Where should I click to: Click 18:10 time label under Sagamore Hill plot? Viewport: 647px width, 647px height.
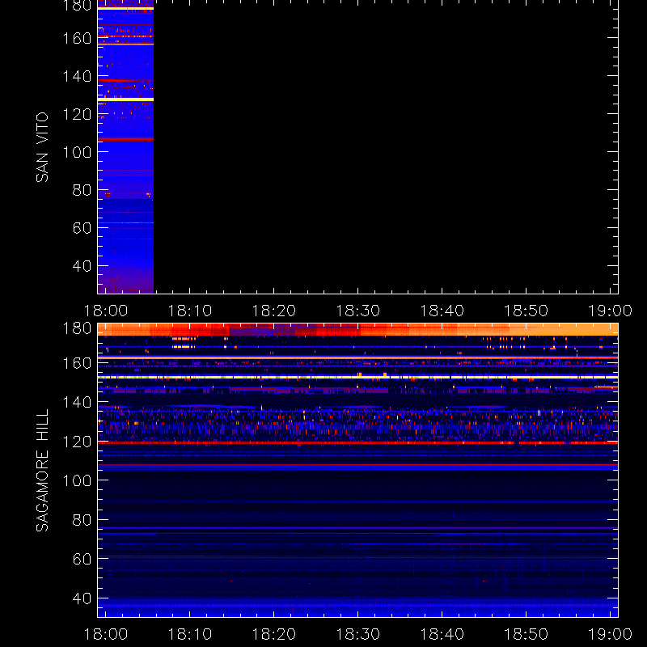(190, 634)
